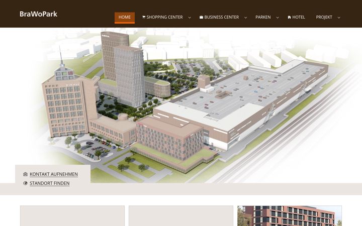Viewport: 362px width, 226px height.
Task: Click the briefcase icon beside Business Center
Action: [x=201, y=17]
